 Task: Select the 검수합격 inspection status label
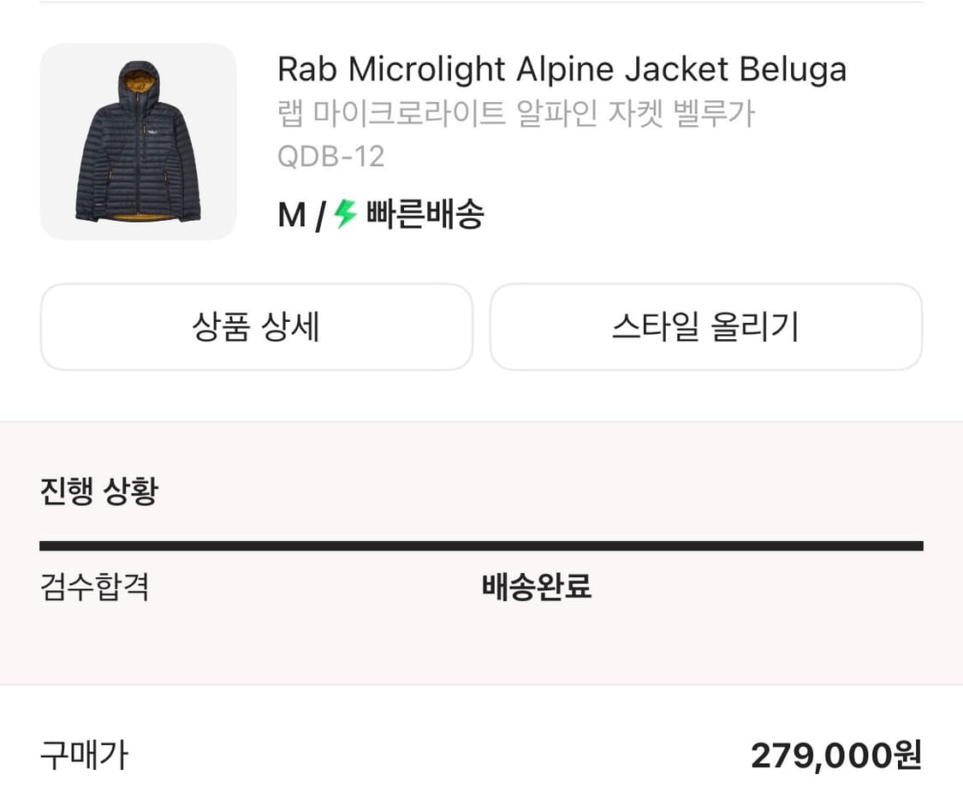(x=94, y=587)
